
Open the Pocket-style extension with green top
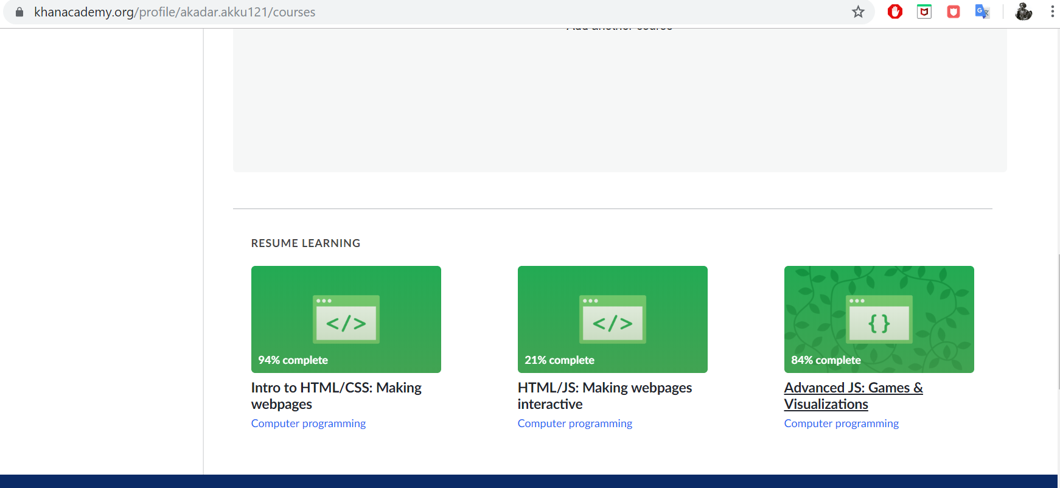click(x=924, y=12)
